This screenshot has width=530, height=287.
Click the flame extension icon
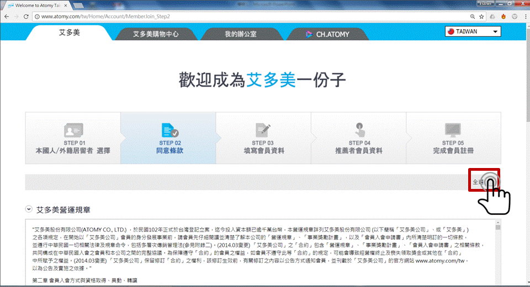point(504,16)
